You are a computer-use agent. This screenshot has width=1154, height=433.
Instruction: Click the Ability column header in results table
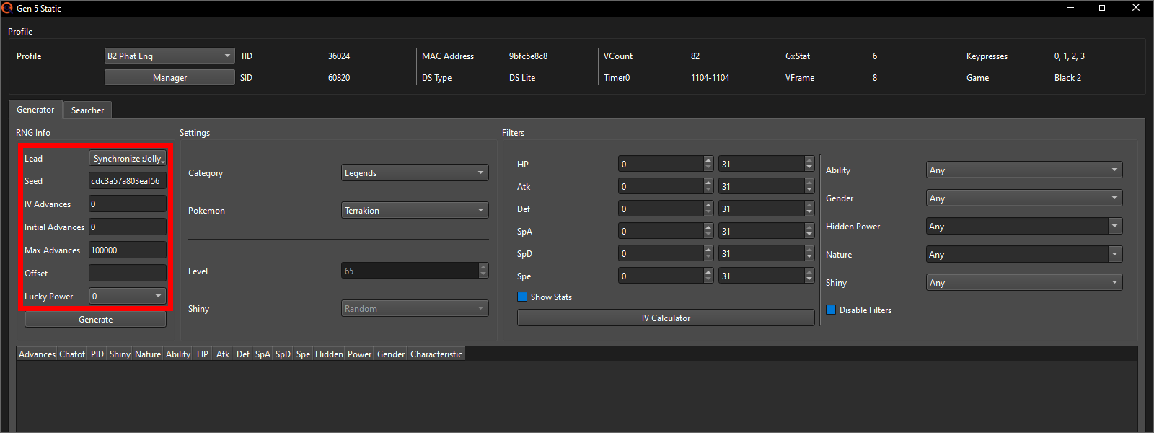[178, 354]
